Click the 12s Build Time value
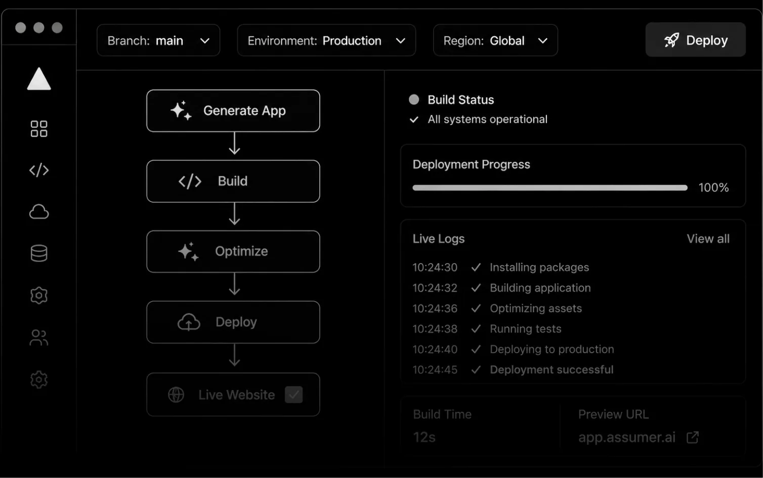The width and height of the screenshot is (763, 478). coord(424,437)
